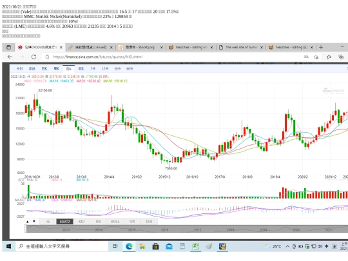348x261 pixels.
Task: Click the volume speaker tray icon
Action: tap(320, 246)
